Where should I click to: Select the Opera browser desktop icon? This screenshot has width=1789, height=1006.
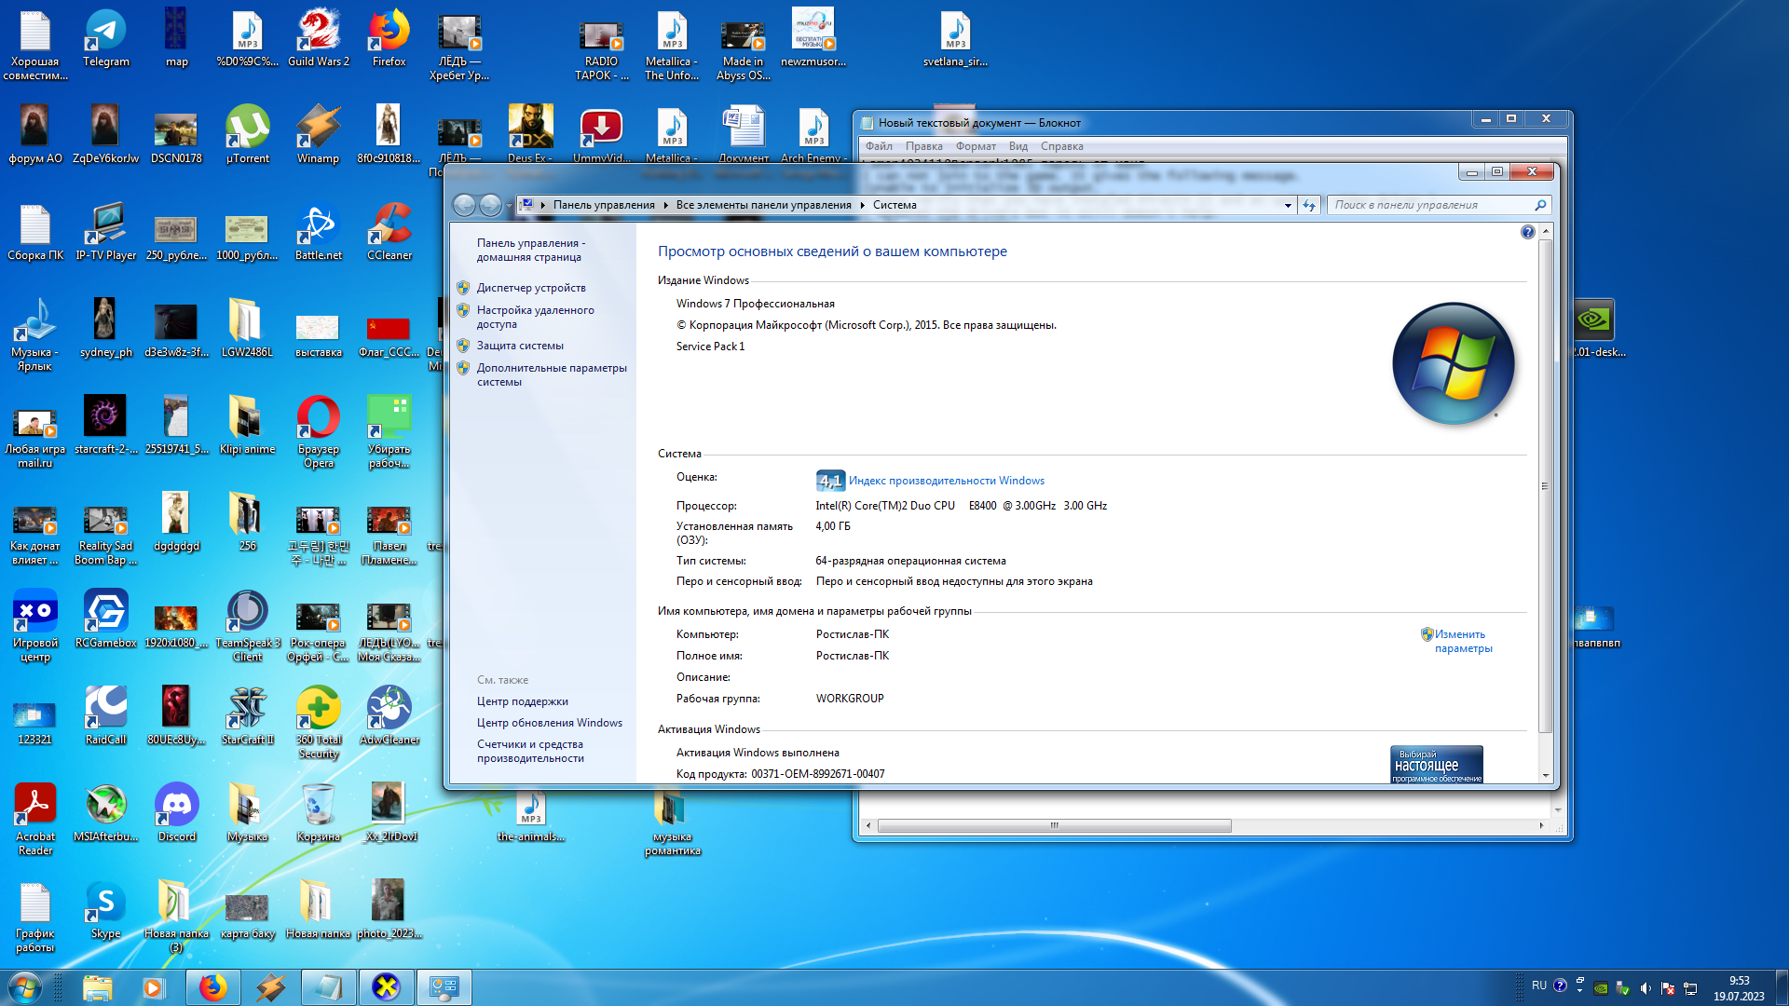tap(319, 431)
